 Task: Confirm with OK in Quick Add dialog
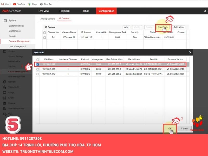(x=170, y=128)
